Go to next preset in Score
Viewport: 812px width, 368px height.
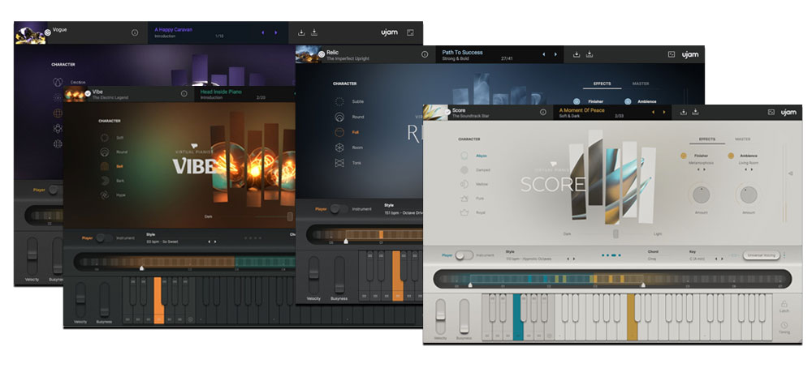pos(664,112)
